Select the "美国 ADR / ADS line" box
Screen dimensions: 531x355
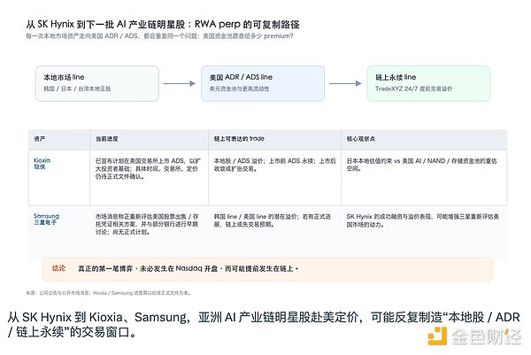click(x=263, y=83)
